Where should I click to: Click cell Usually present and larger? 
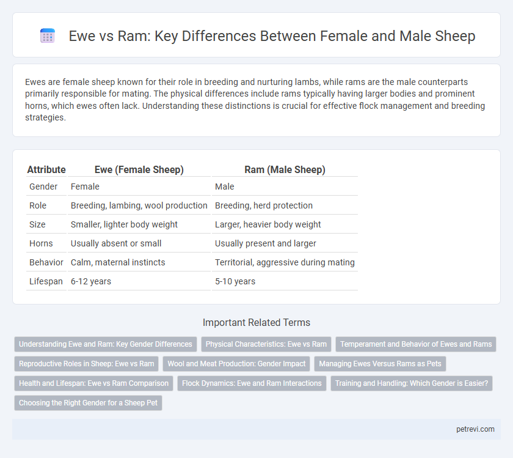(x=285, y=243)
